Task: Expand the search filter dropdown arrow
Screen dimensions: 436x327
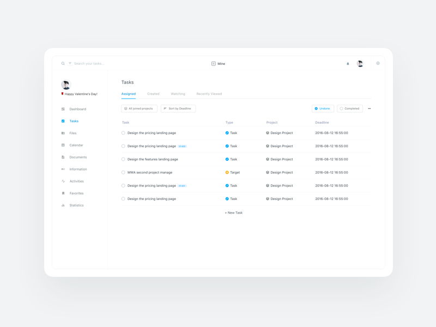Action: 70,63
